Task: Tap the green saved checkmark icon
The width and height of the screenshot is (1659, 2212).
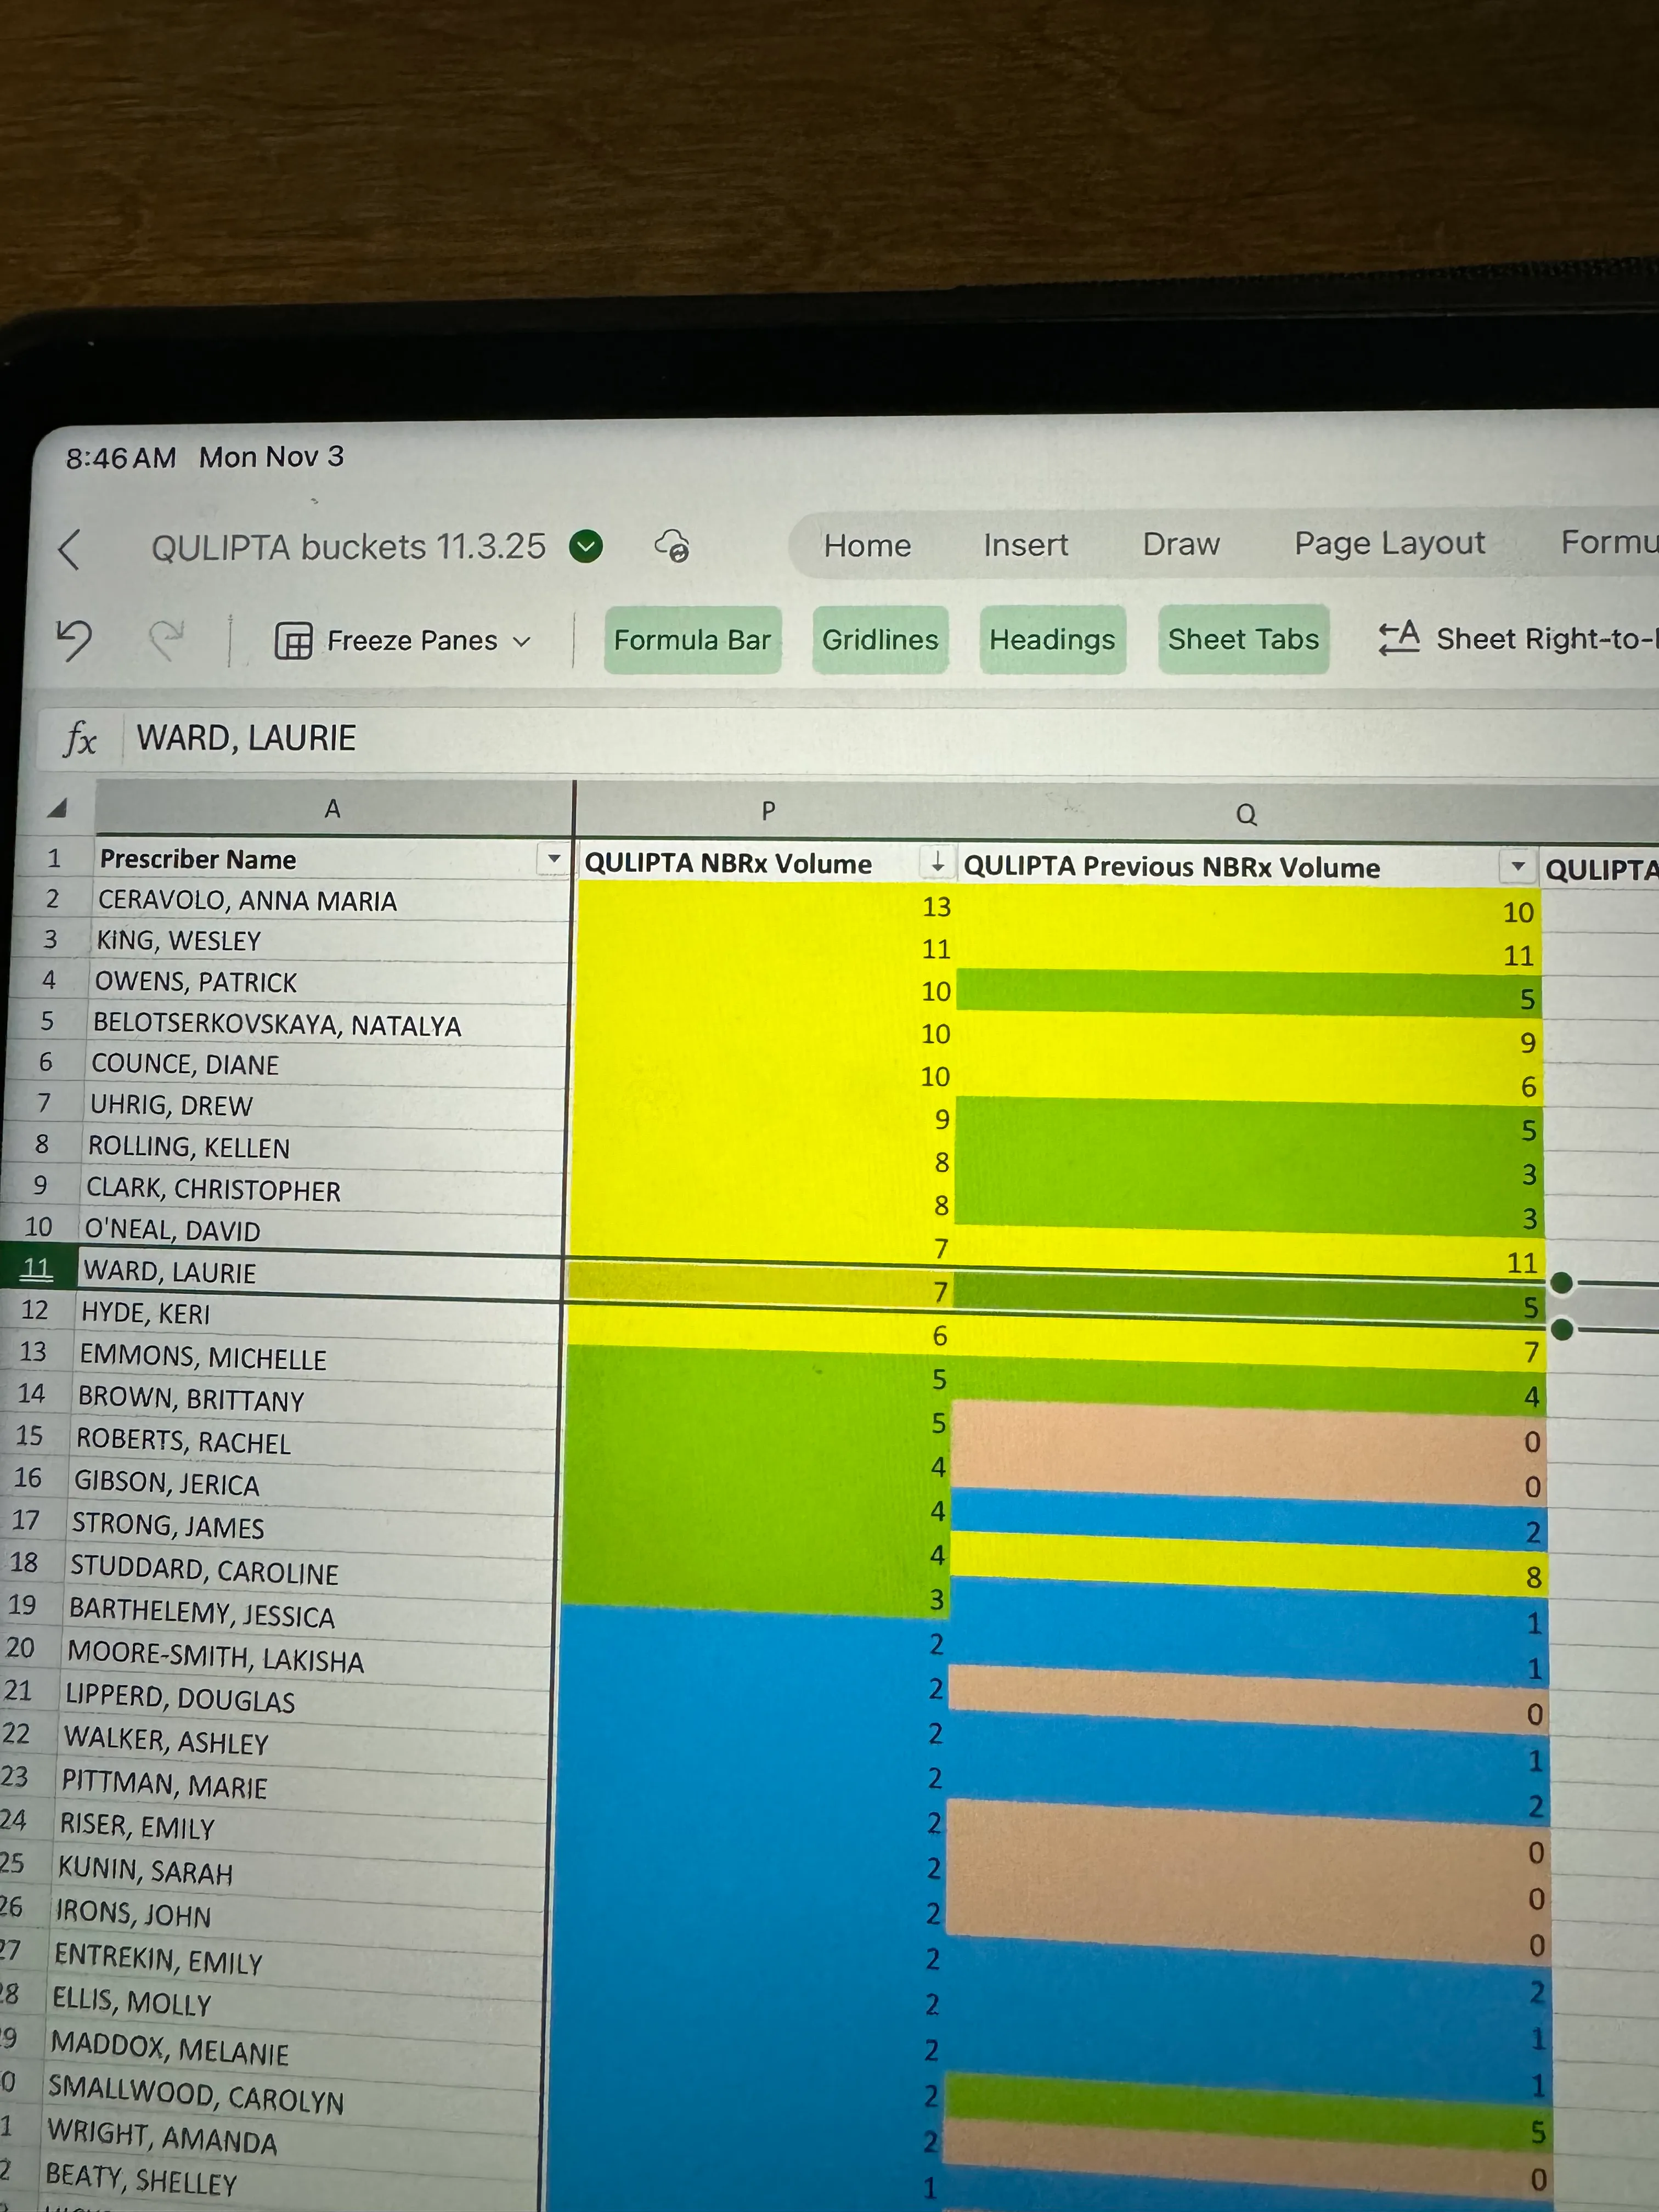Action: point(586,546)
